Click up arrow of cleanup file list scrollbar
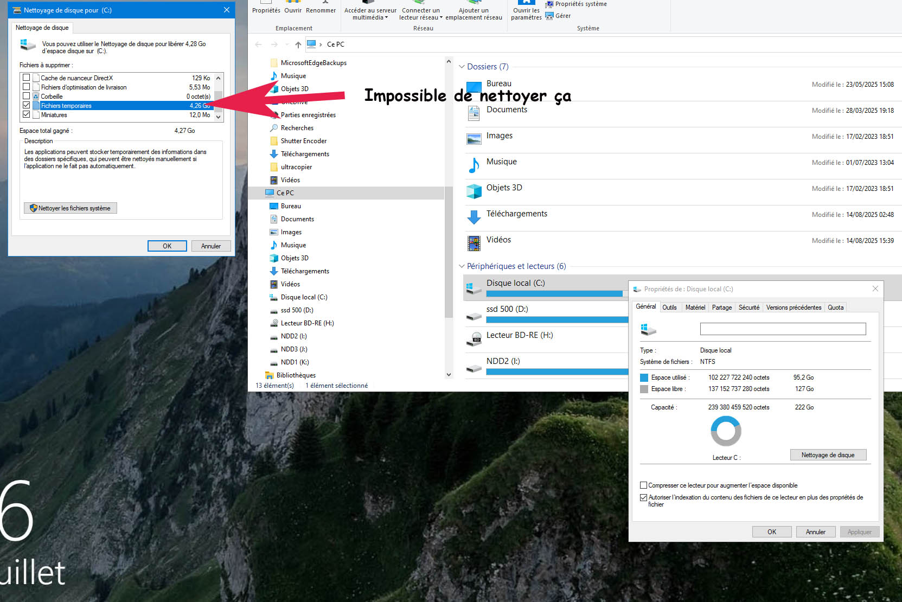 coord(219,78)
